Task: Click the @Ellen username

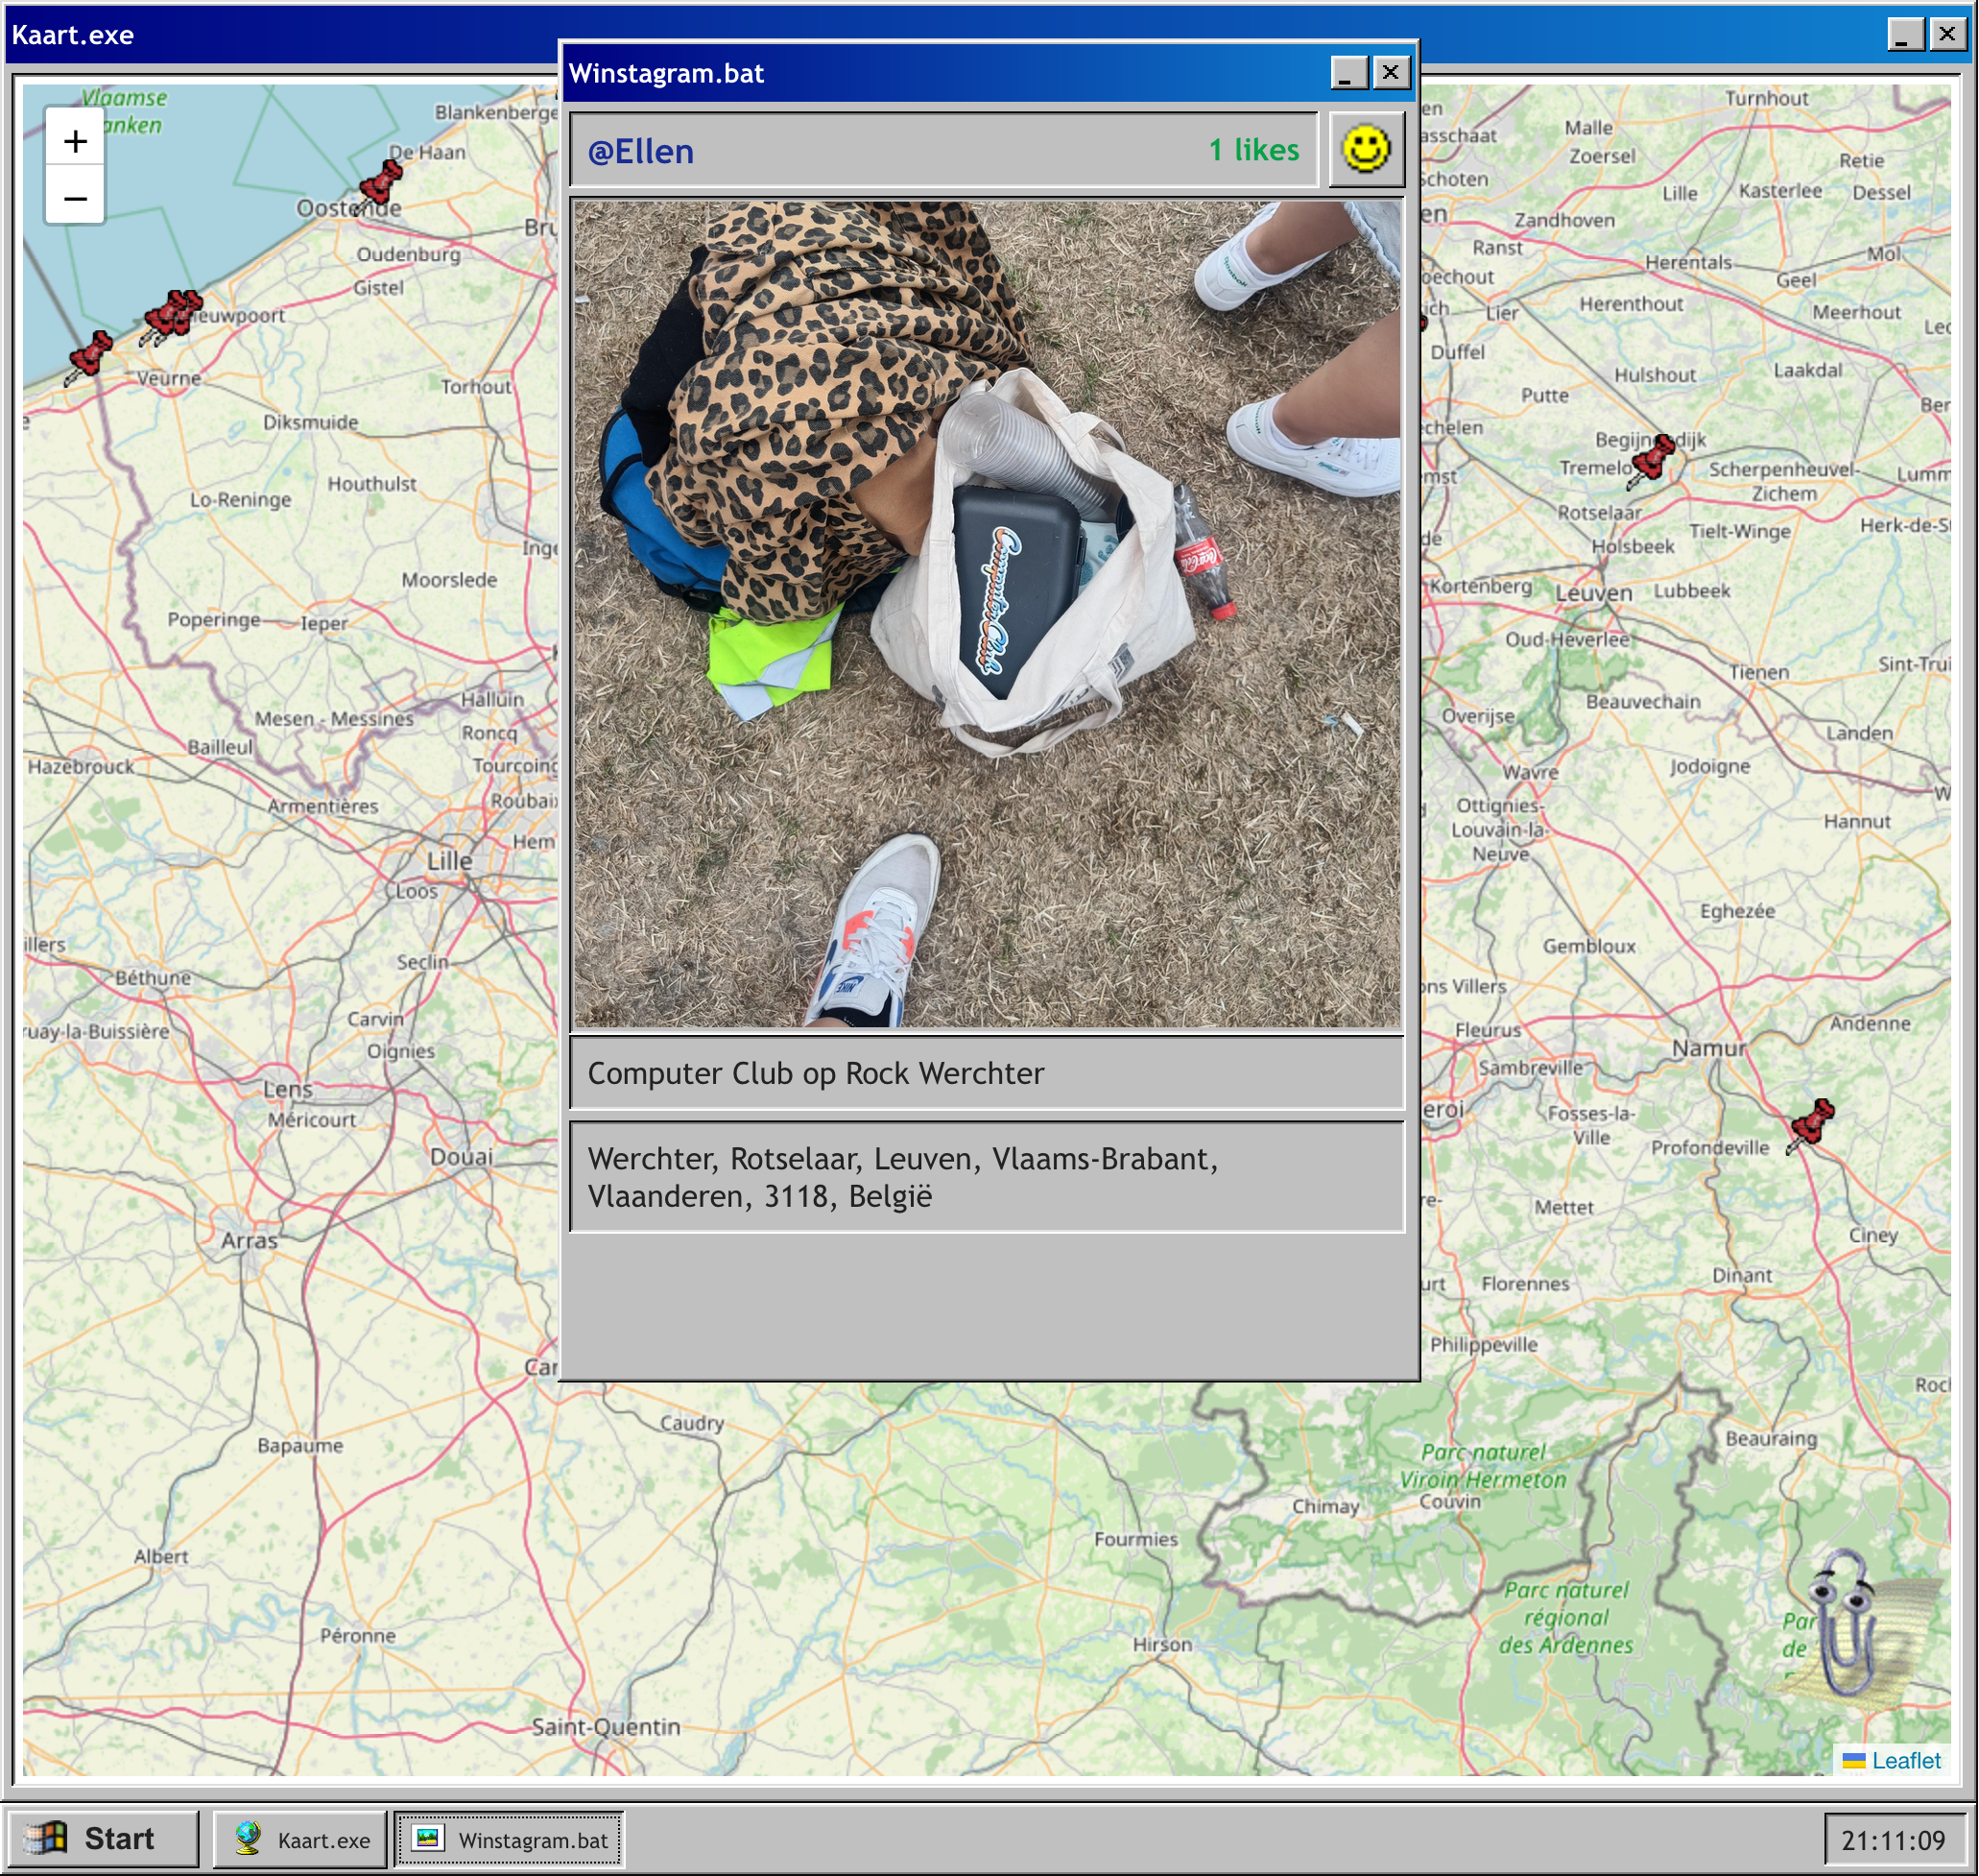Action: 641,151
